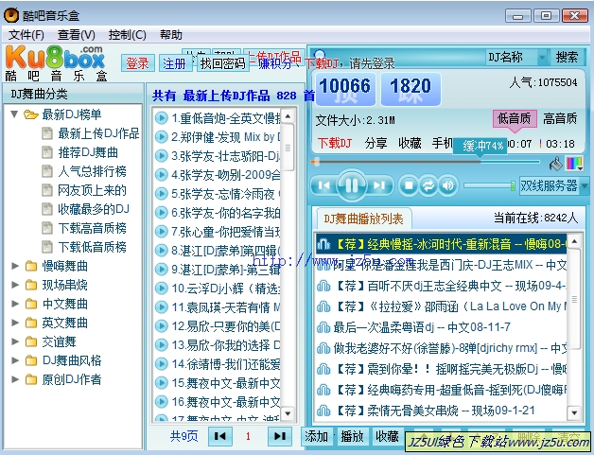The width and height of the screenshot is (594, 455).
Task: Switch to 高音质 high quality
Action: [560, 118]
